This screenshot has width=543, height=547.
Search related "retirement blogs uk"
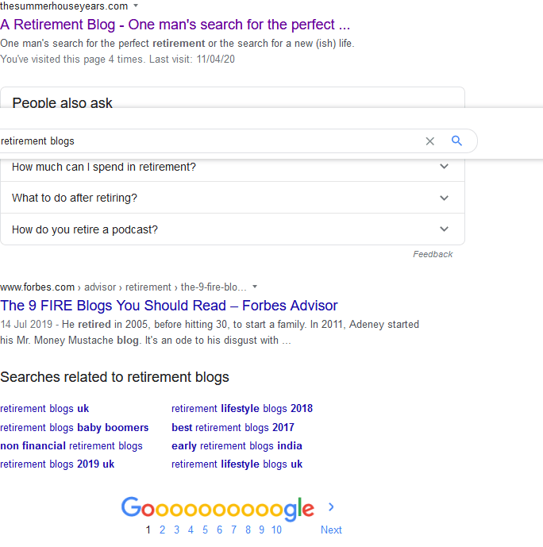[x=44, y=409]
